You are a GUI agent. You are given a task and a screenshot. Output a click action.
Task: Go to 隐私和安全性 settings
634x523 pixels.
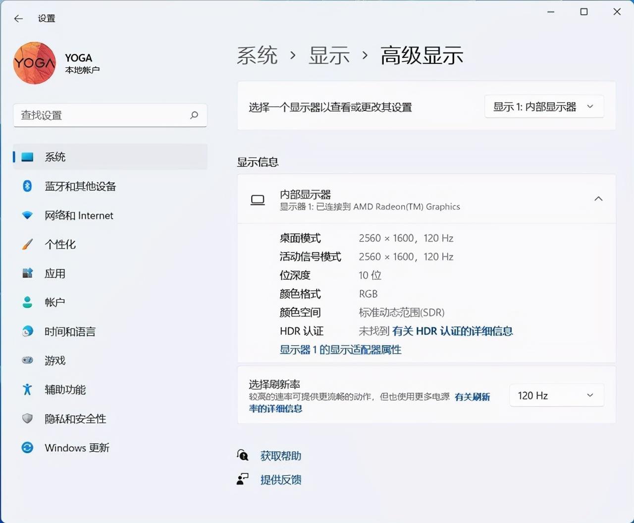(x=110, y=418)
